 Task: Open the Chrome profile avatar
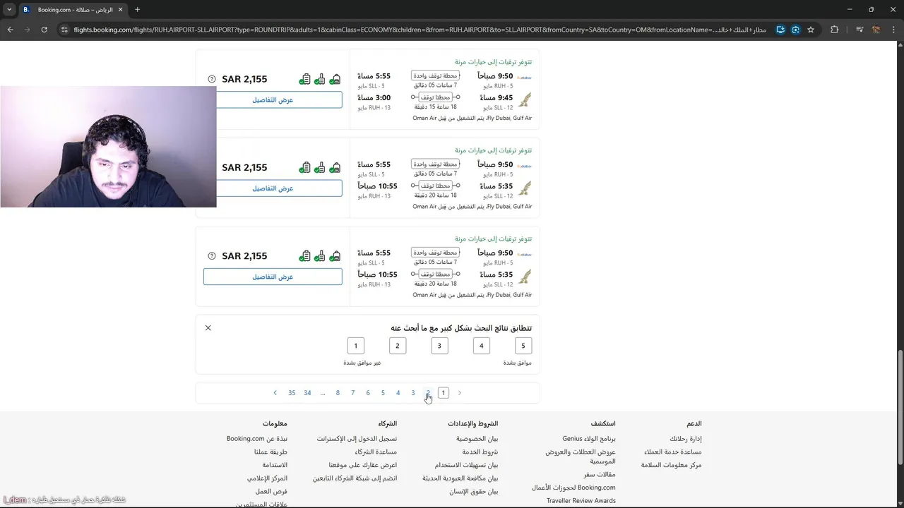(x=876, y=30)
